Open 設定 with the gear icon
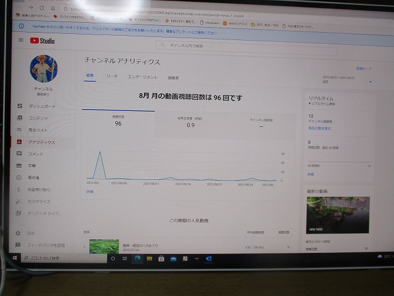394x296 pixels. tap(31, 233)
